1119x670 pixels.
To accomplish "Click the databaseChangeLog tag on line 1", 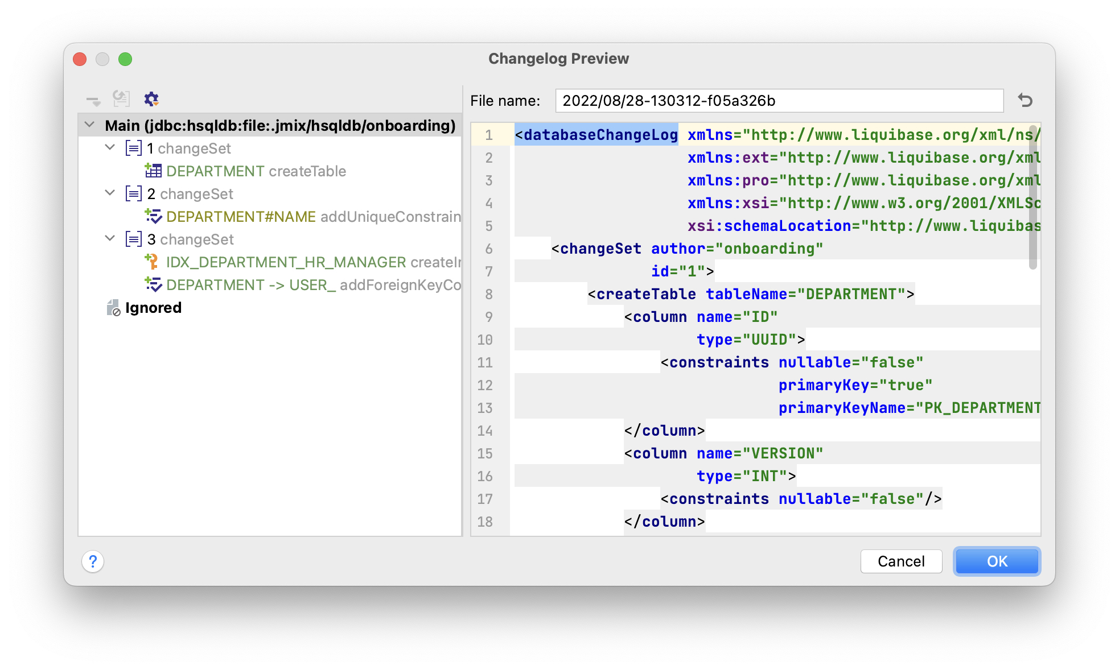I will (596, 135).
